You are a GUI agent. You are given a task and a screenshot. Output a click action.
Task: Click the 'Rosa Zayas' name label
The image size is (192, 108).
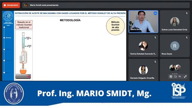point(167,54)
